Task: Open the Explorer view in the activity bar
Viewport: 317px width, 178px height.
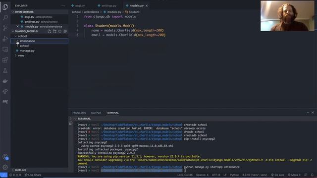Action: click(x=5, y=7)
